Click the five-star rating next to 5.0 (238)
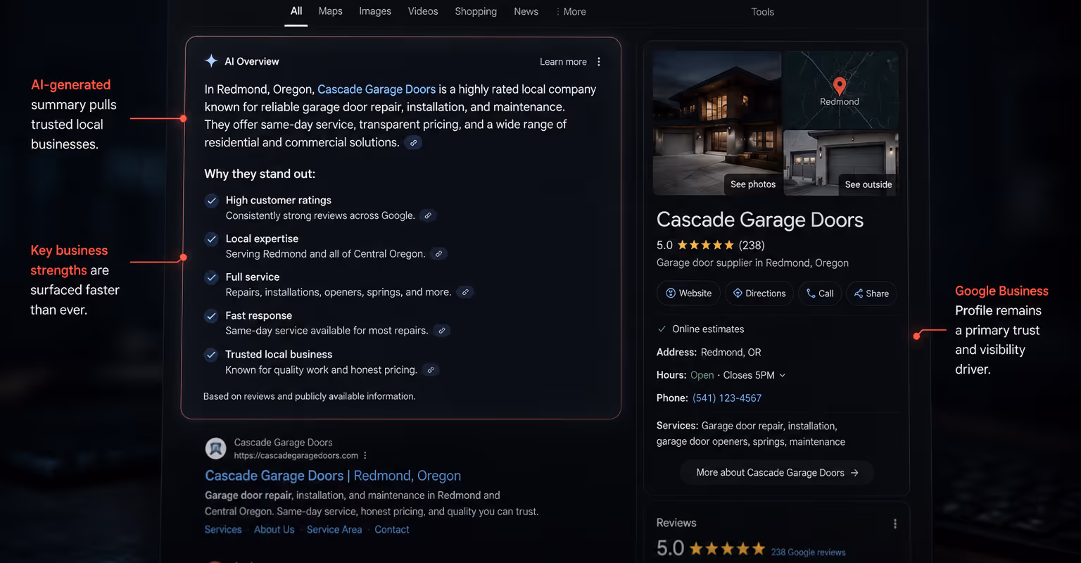This screenshot has height=563, width=1081. 706,246
